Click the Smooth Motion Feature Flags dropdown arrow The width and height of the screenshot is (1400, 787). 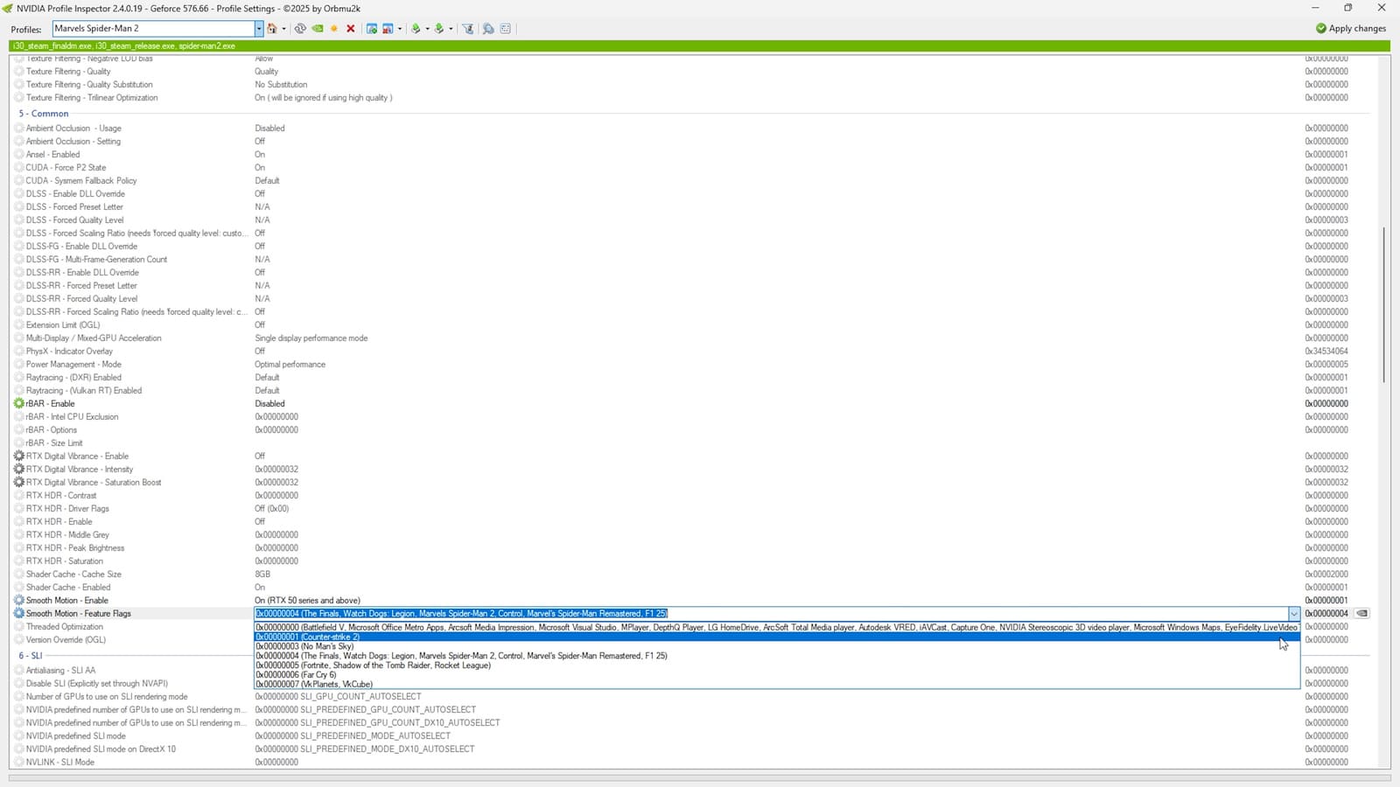click(1293, 614)
